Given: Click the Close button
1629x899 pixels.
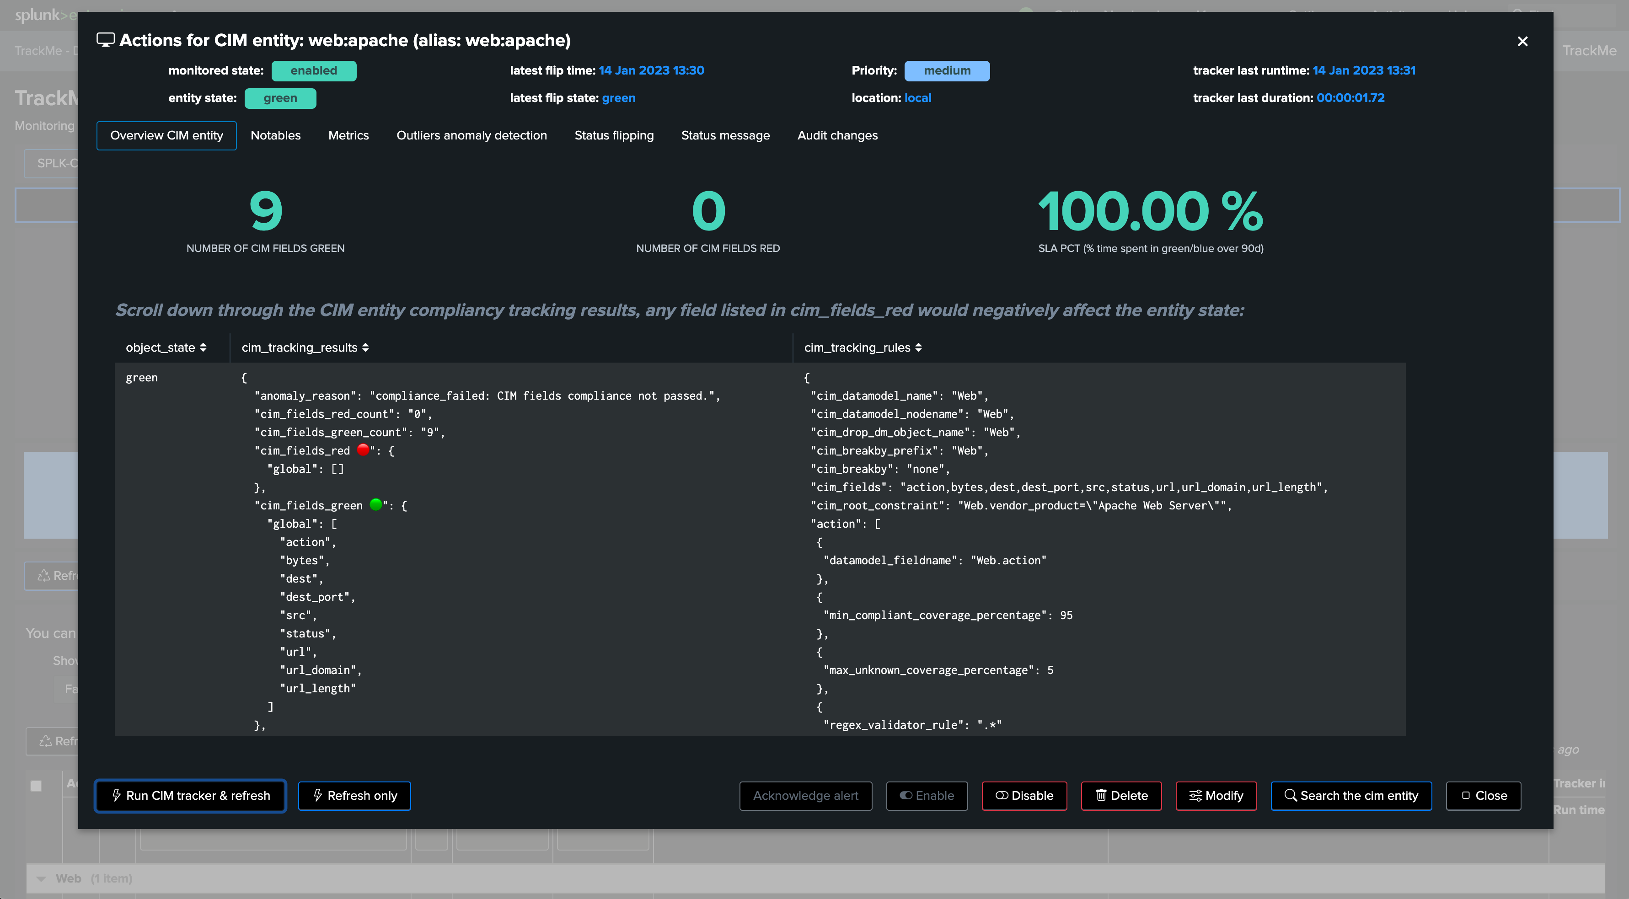Looking at the screenshot, I should (x=1484, y=795).
